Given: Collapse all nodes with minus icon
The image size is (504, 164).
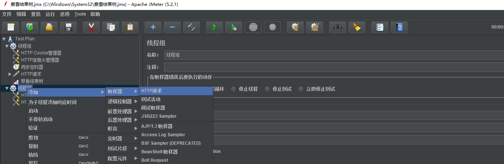Looking at the screenshot, I should tap(172, 27).
